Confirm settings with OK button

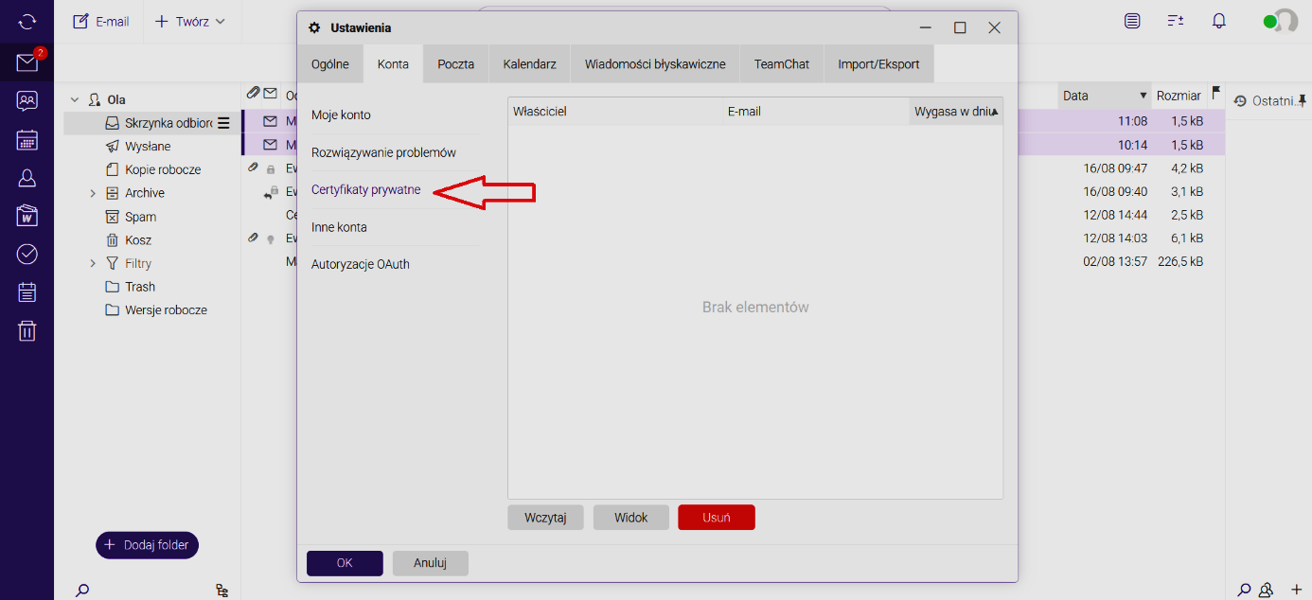coord(345,563)
